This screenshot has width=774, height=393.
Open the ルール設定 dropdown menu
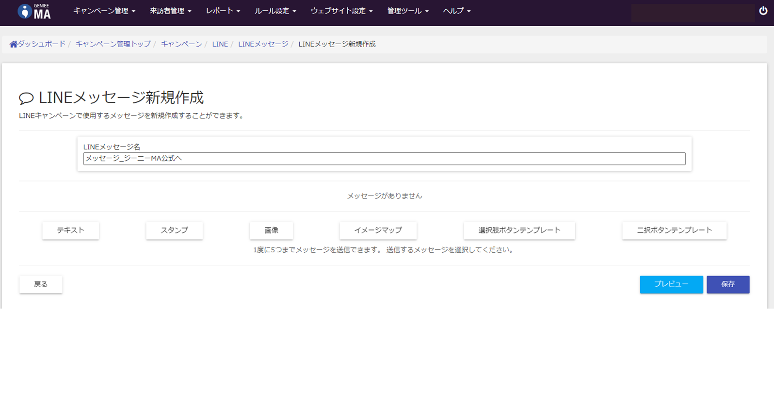[275, 11]
